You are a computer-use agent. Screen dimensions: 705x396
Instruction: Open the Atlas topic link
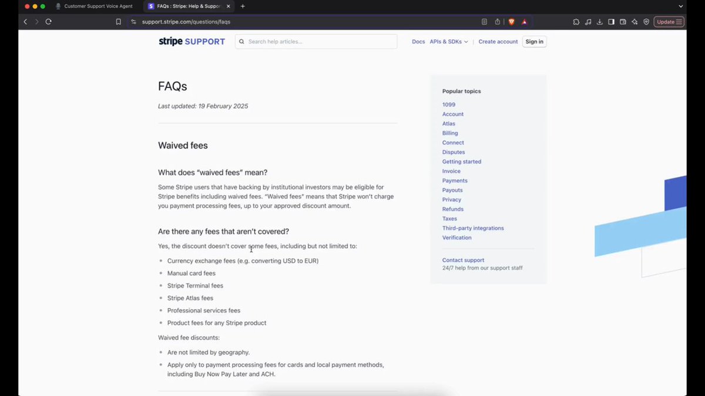click(449, 124)
